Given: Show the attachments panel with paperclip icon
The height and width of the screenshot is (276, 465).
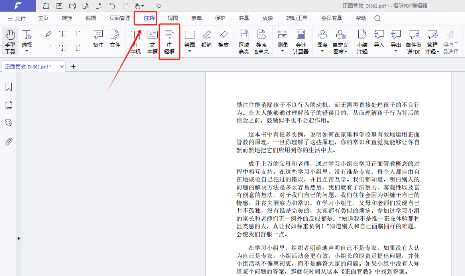Looking at the screenshot, I should (x=8, y=141).
